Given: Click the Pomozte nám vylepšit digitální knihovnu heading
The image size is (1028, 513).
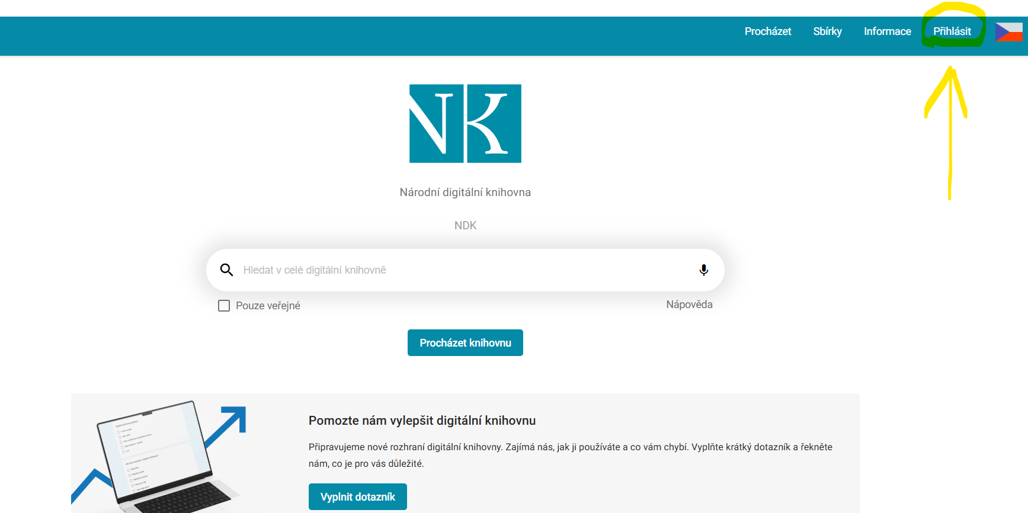Looking at the screenshot, I should [422, 421].
